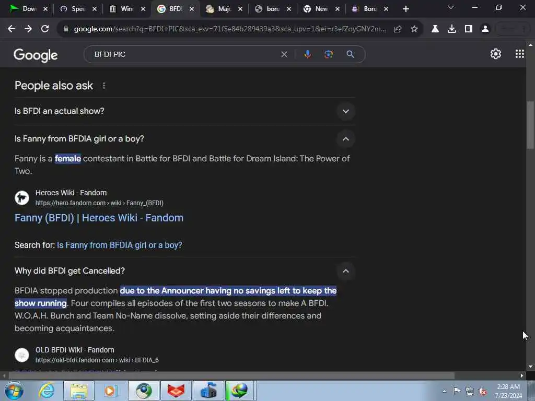Click the vertical page scrollbar thumb
535x401 pixels.
click(530, 125)
